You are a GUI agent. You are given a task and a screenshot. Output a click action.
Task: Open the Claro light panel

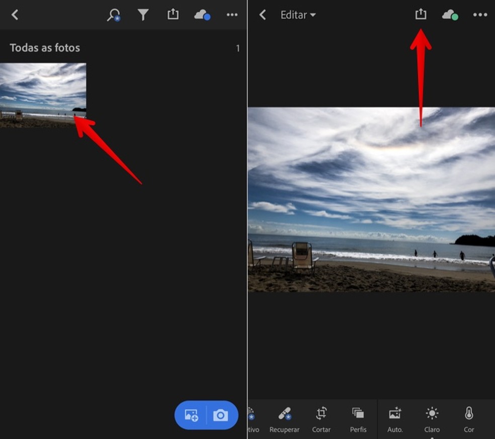coord(432,419)
